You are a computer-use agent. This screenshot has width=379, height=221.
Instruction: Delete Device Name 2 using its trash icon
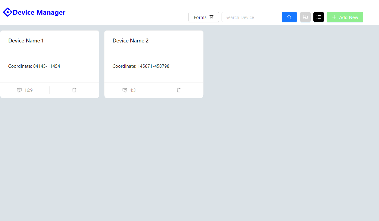click(x=179, y=90)
